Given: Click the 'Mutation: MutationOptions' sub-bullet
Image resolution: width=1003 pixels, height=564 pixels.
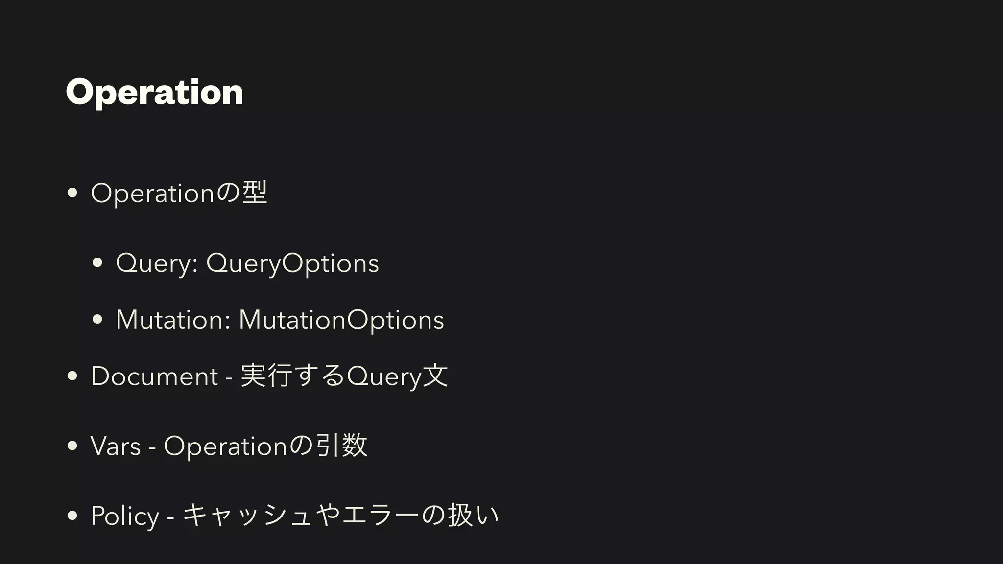Looking at the screenshot, I should (280, 320).
